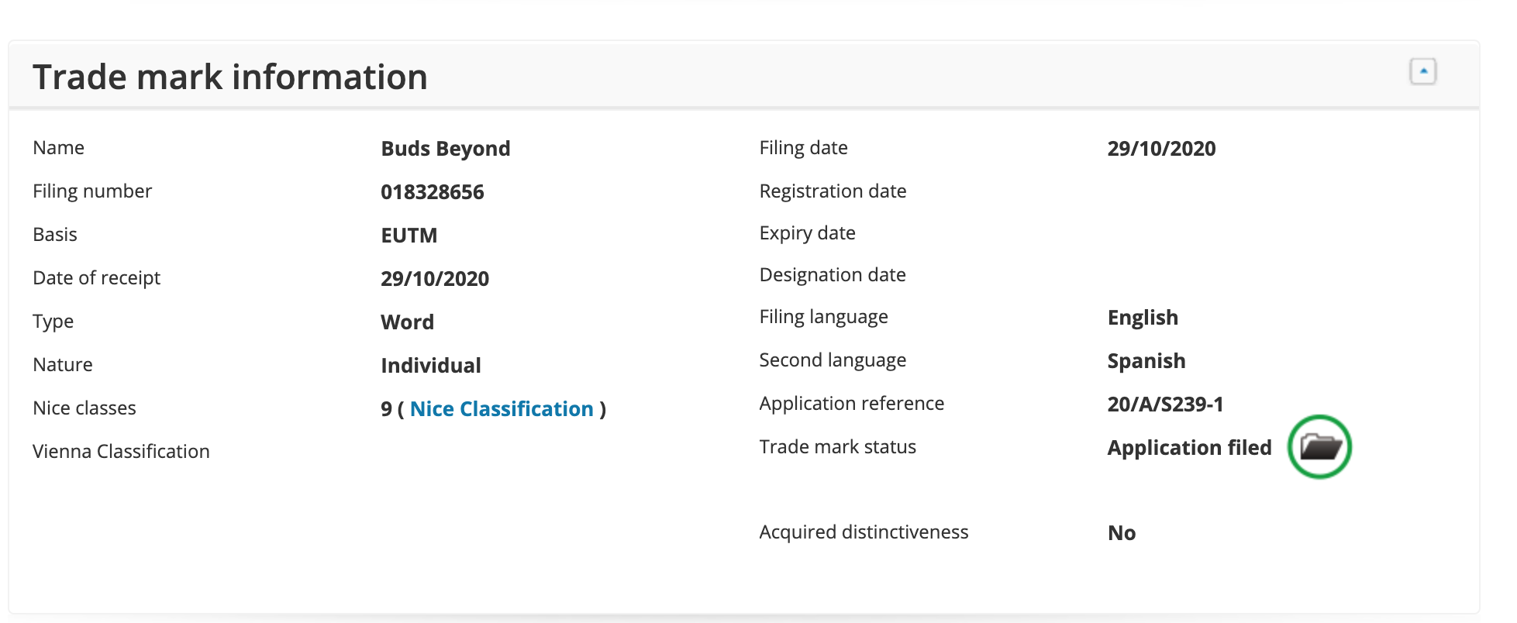Screen dimensions: 1517x623
Task: Click the Nice classes label
Action: coord(84,408)
